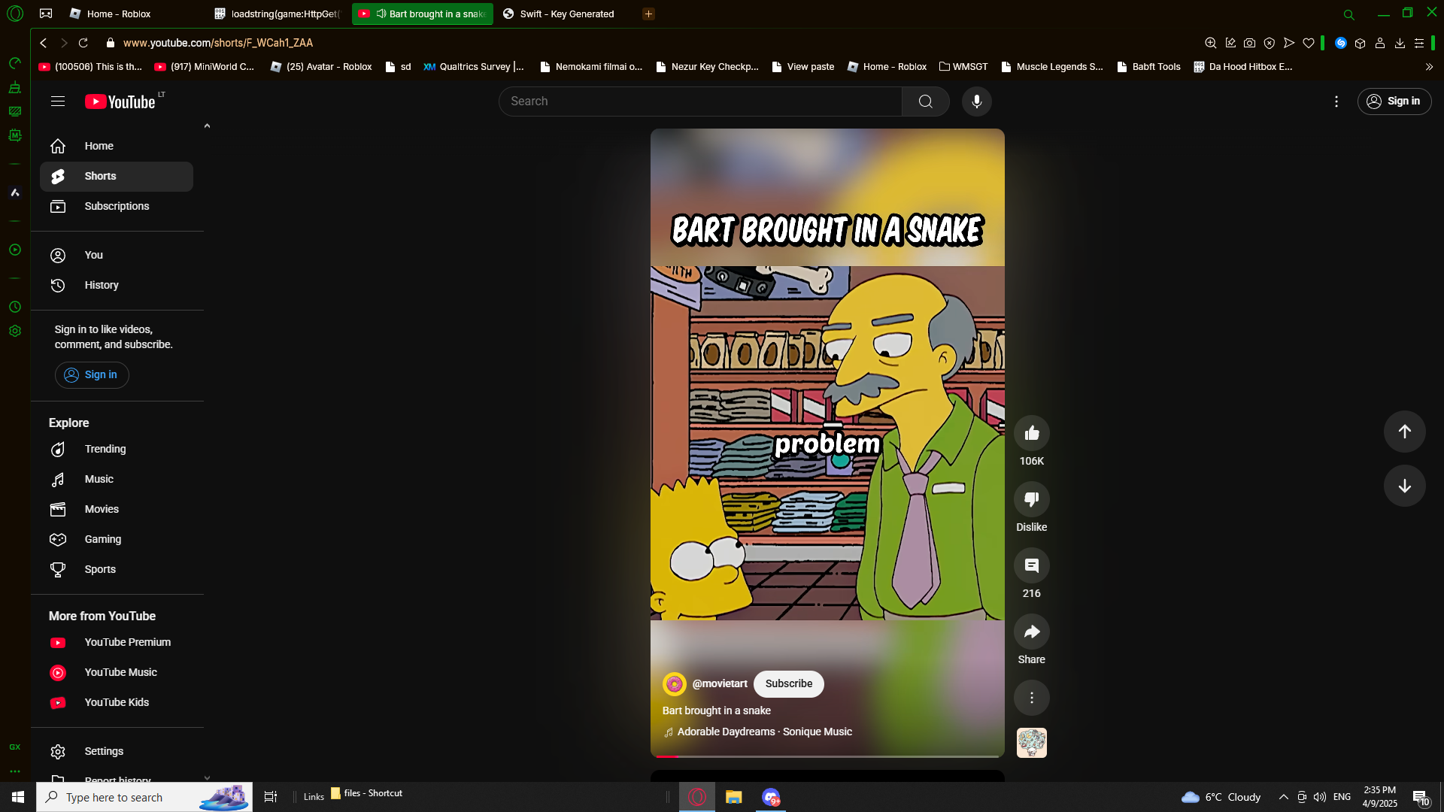Show more bookmarks with the chevron

(x=1429, y=67)
